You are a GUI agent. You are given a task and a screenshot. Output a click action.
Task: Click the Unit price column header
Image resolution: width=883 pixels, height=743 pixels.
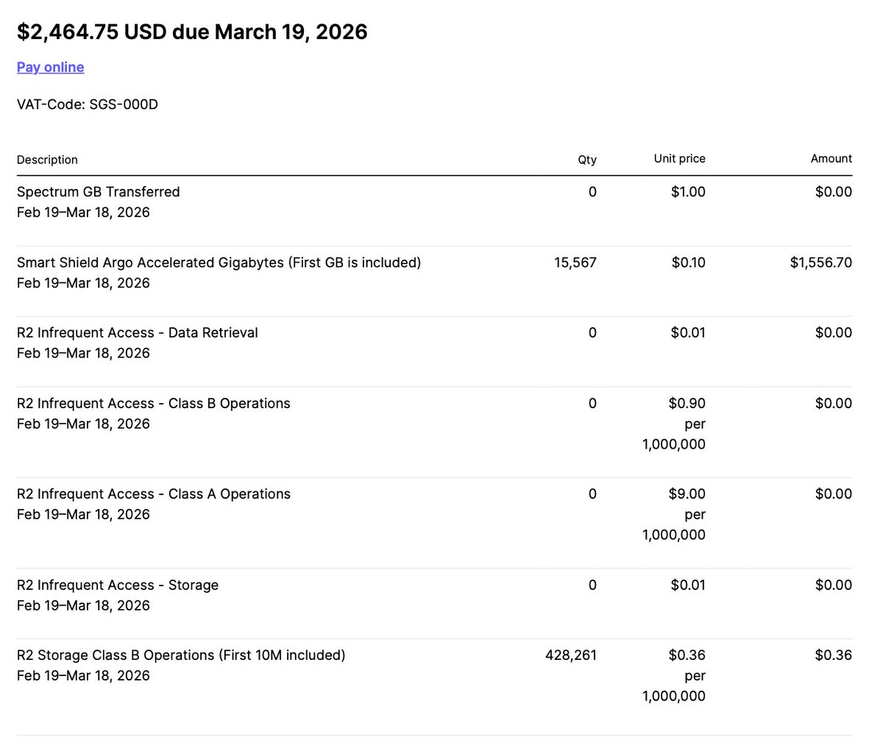(679, 158)
